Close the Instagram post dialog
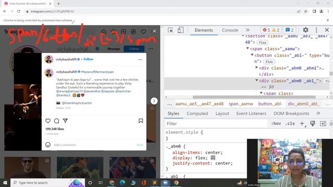The width and height of the screenshot is (333, 187). coord(155,31)
